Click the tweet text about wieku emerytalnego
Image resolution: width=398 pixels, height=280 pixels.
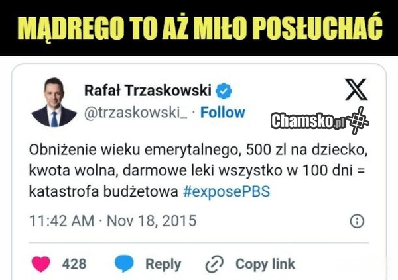tap(198, 170)
